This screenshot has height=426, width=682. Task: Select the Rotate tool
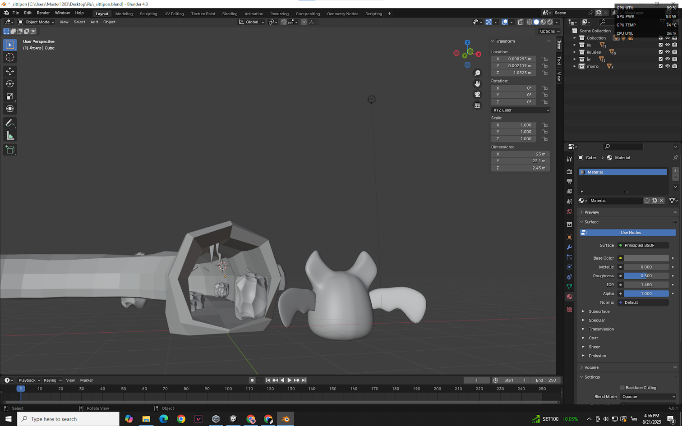[10, 84]
